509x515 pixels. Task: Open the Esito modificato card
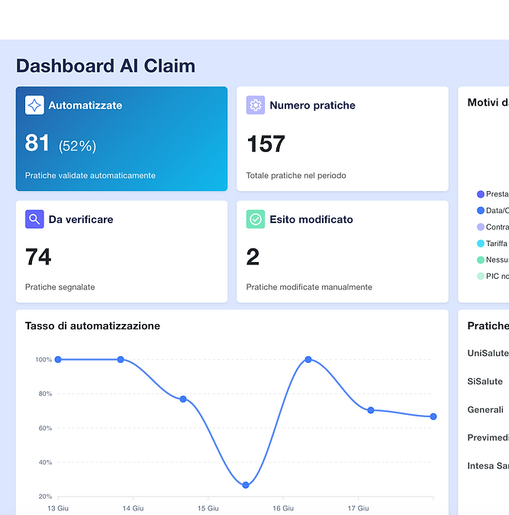coord(343,251)
